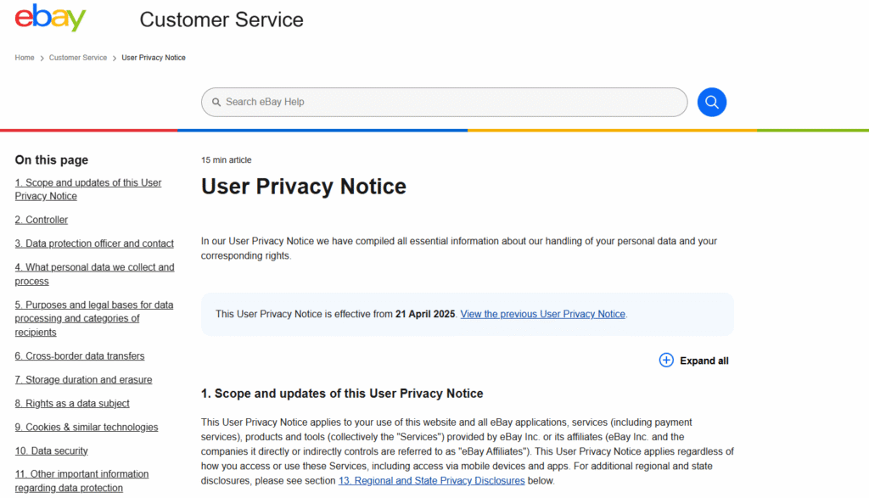Image resolution: width=869 pixels, height=498 pixels.
Task: Open Purposes and legal bases section link
Action: 93,305
